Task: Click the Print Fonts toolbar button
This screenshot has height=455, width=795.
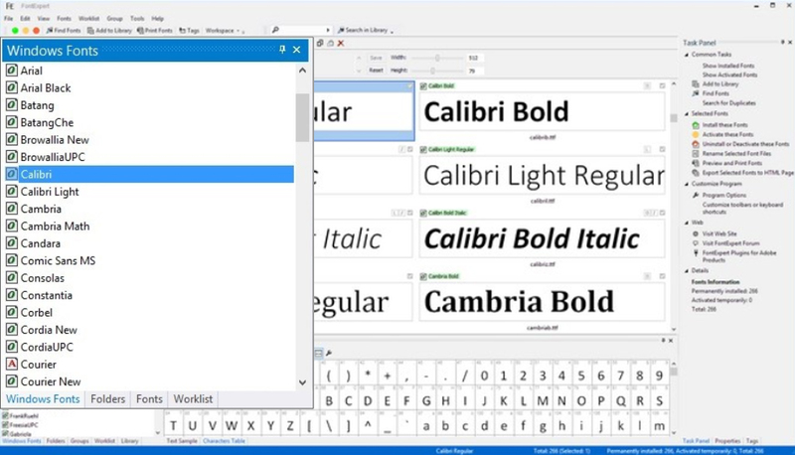Action: click(x=155, y=31)
